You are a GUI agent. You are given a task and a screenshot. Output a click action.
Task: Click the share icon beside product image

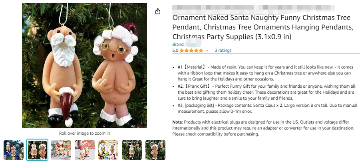pos(158,11)
